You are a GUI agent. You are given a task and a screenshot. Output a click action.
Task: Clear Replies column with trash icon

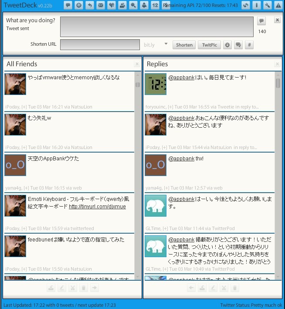tap(235, 288)
